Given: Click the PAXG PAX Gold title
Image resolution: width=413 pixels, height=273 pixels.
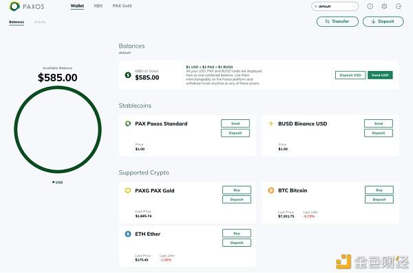Looking at the screenshot, I should tap(155, 191).
